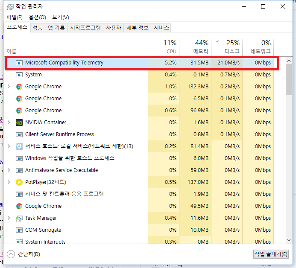The width and height of the screenshot is (296, 268).
Task: Expand the NVIDIA Container process group
Action: [9, 122]
